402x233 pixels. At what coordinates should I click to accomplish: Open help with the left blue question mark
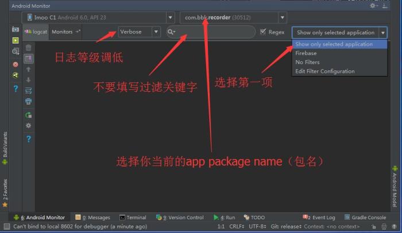tap(16, 88)
